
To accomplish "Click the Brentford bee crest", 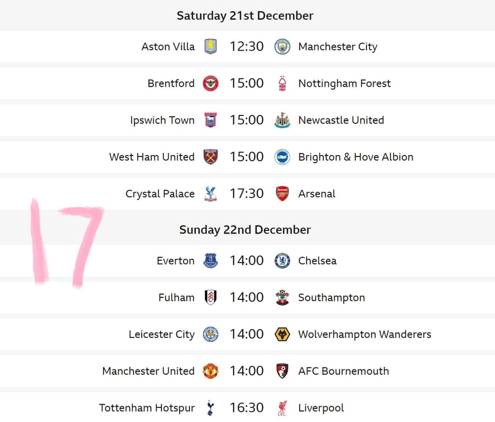I will click(x=210, y=84).
